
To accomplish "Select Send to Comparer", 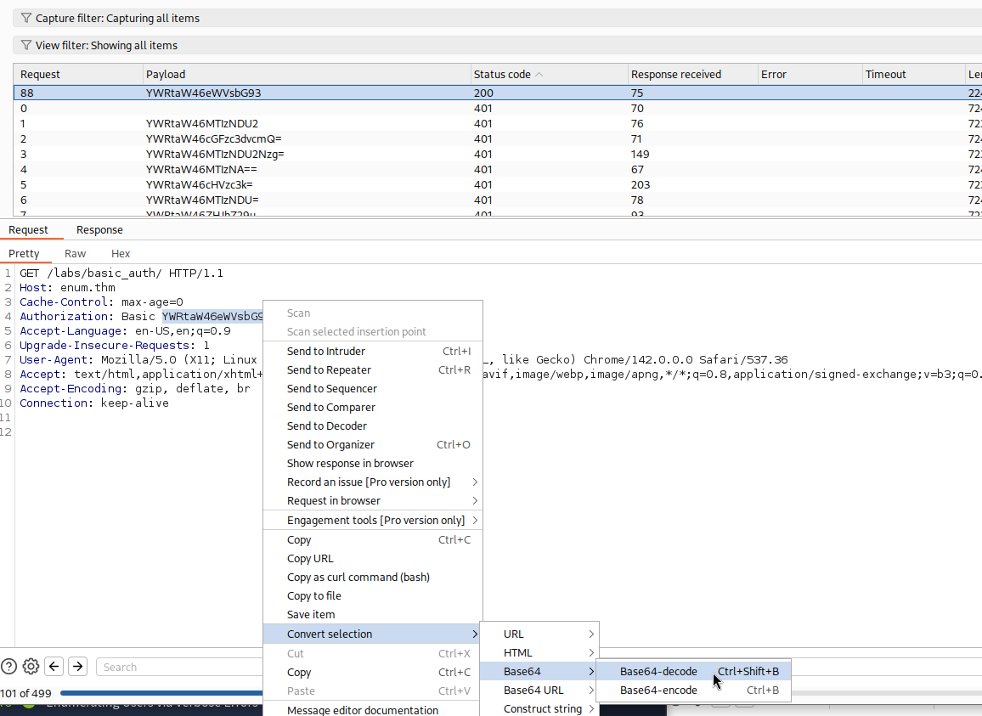I will (373, 407).
